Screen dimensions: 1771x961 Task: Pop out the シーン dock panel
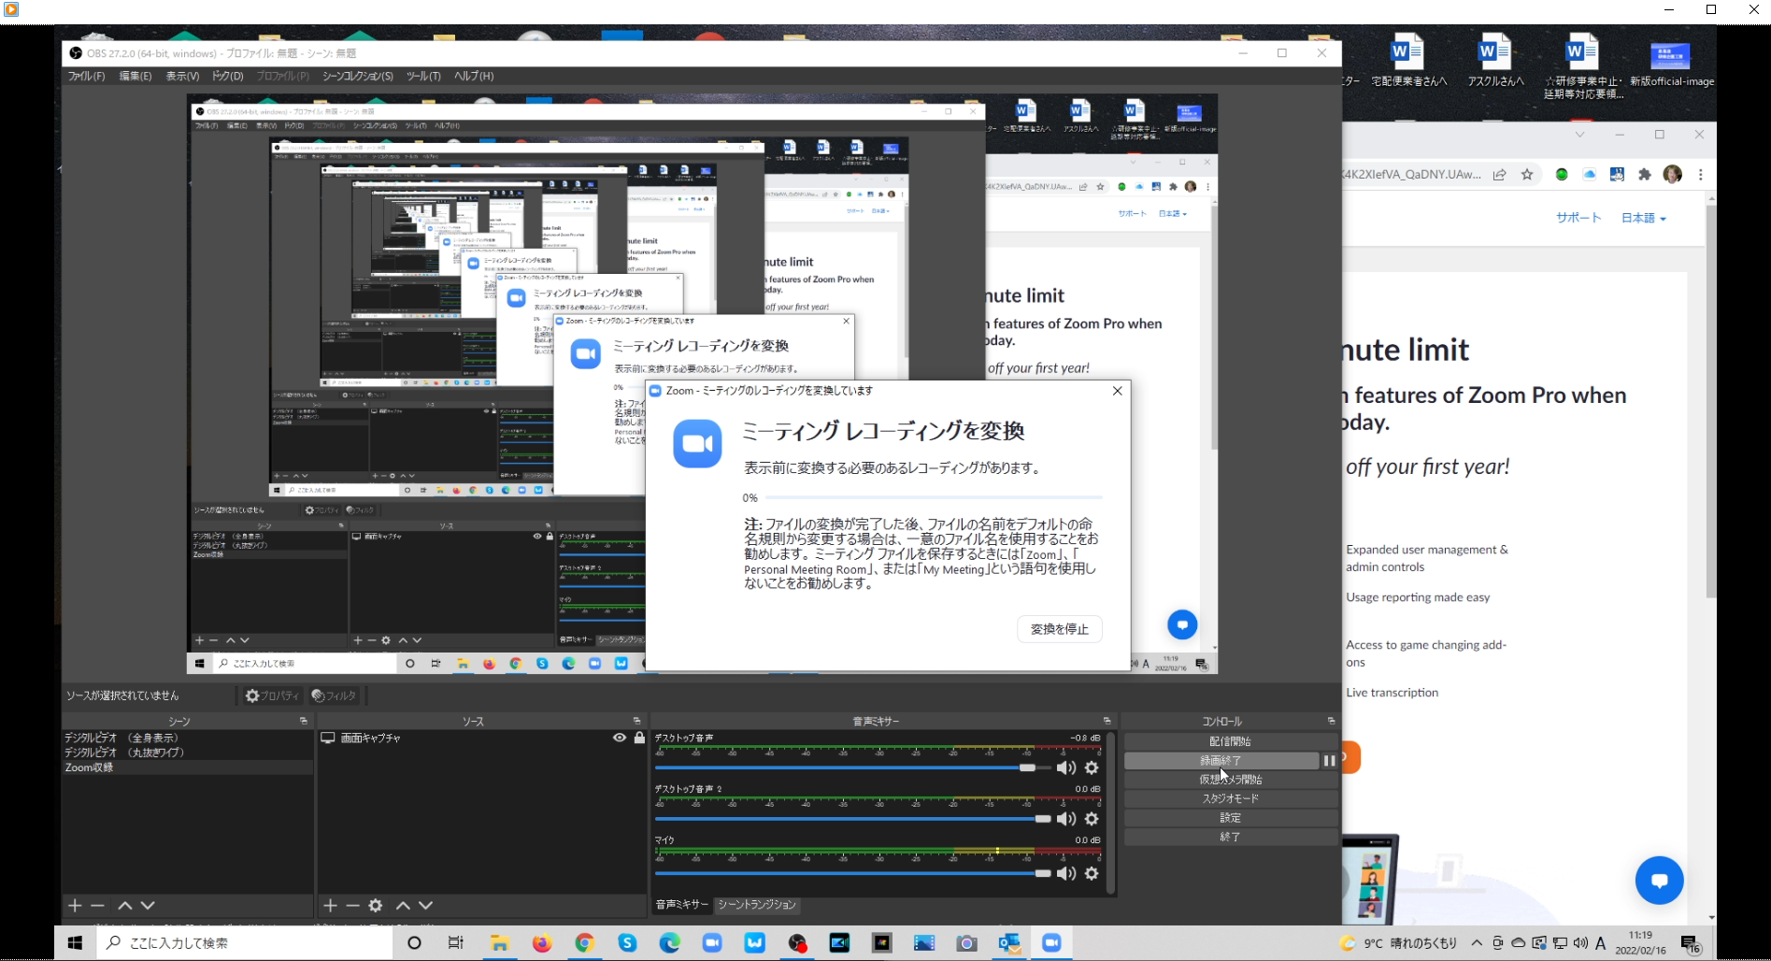[304, 721]
